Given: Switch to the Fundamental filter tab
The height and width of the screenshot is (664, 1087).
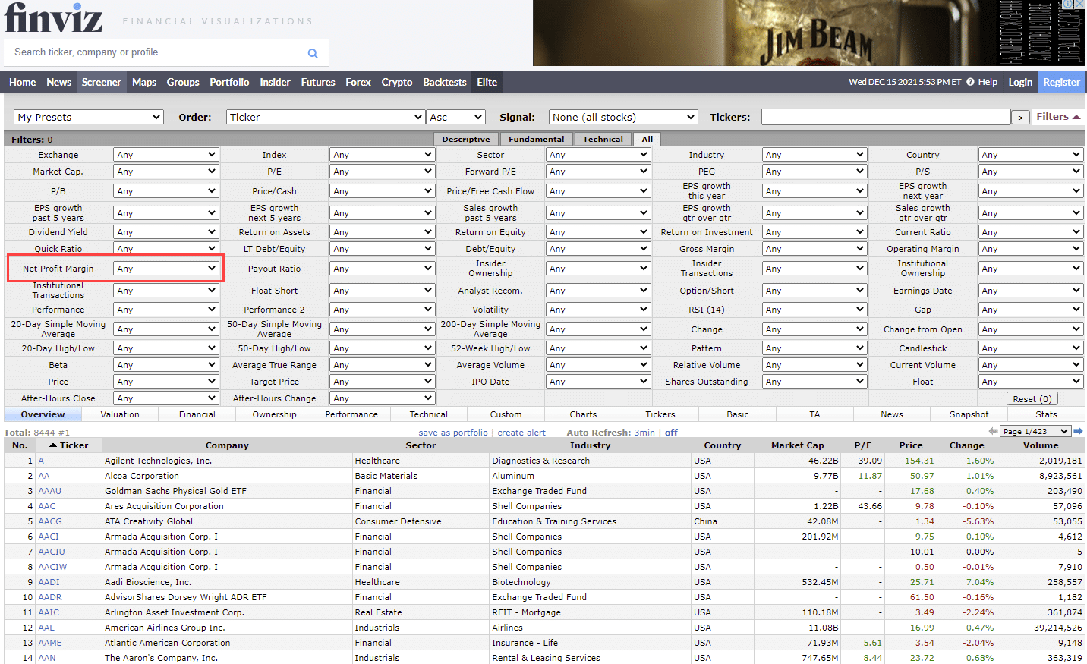Looking at the screenshot, I should [x=536, y=139].
